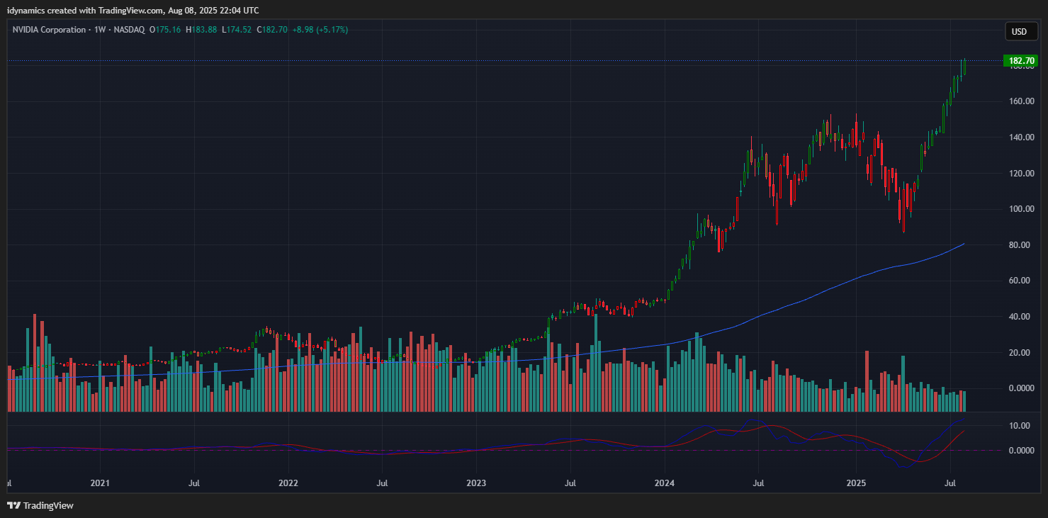Screen dimensions: 1048x518
Task: Click the 2021 label on the time axis
Action: pos(100,483)
